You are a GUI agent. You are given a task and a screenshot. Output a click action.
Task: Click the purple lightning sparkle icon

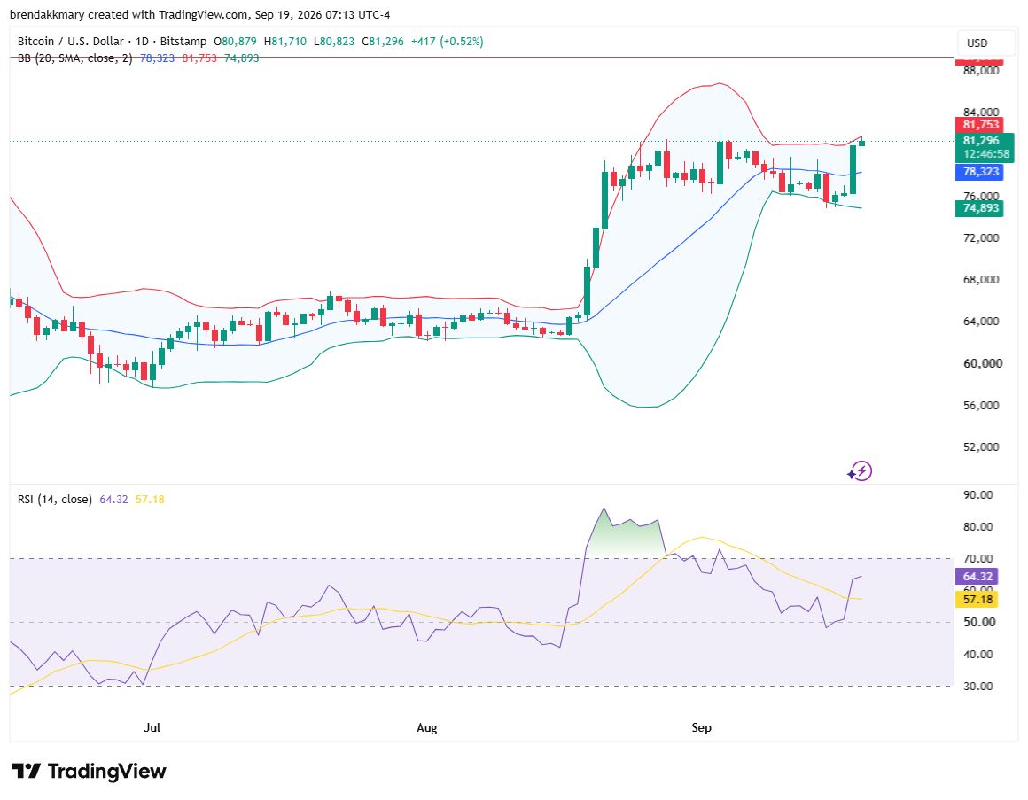(860, 470)
